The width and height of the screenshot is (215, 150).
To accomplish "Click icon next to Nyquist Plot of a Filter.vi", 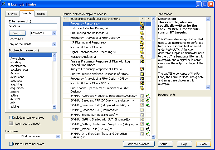I will (142, 47).
